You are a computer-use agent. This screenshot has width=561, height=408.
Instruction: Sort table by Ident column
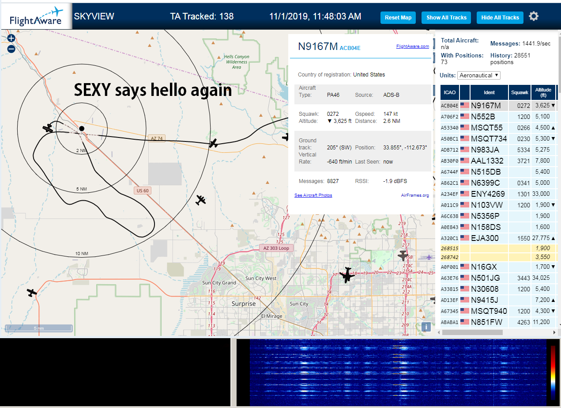[x=489, y=92]
